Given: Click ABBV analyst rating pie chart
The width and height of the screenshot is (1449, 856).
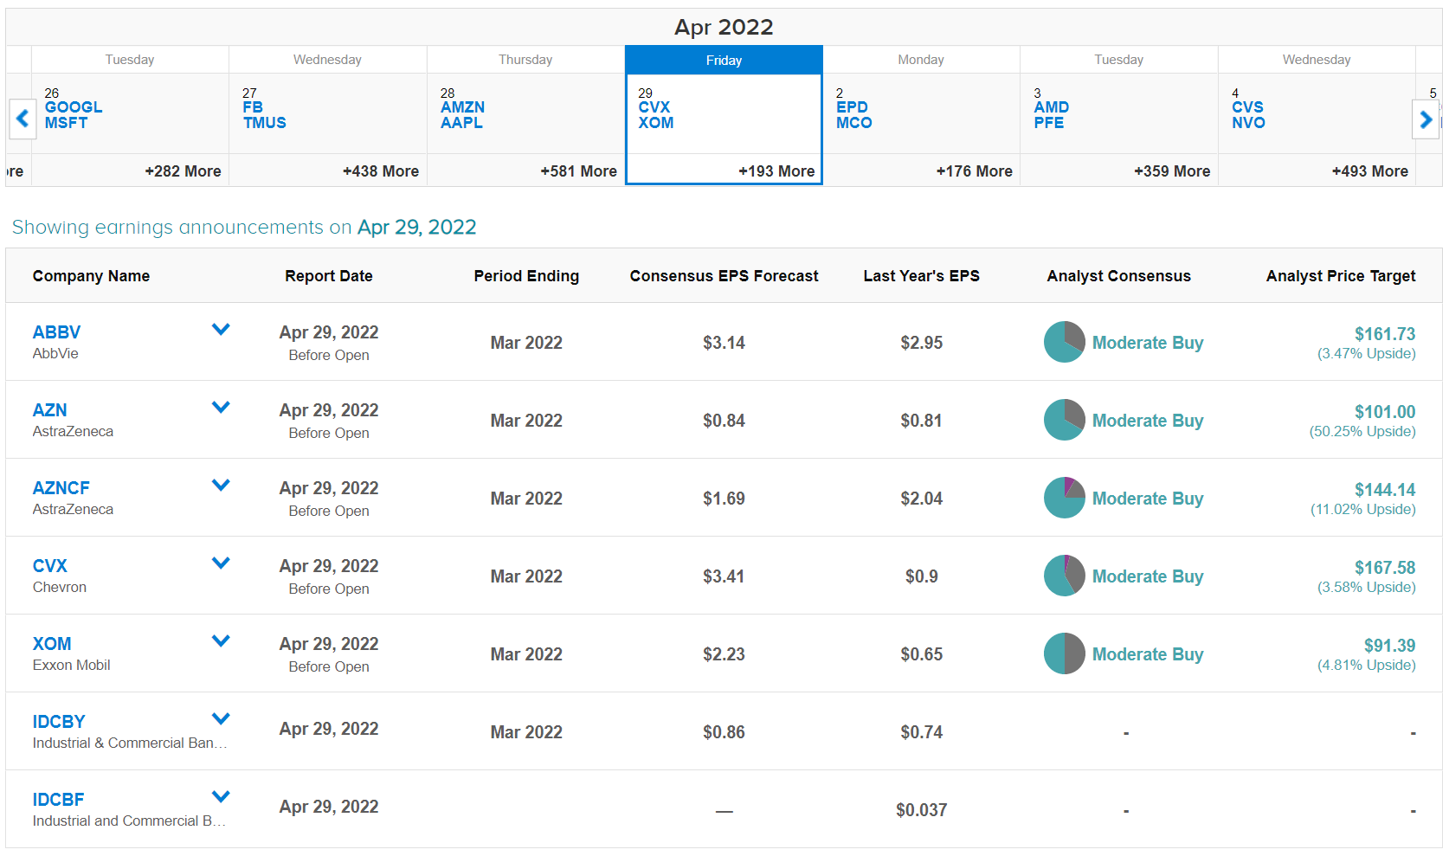Looking at the screenshot, I should click(x=1064, y=342).
